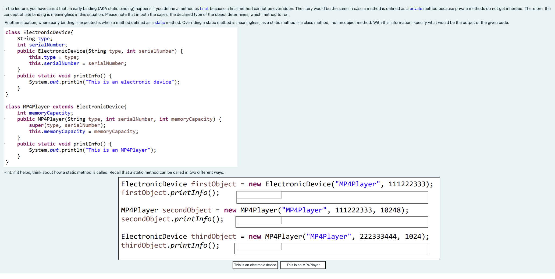This screenshot has height=279, width=555.
Task: Select the answer tile This is an MP4Player
Action: [x=303, y=265]
